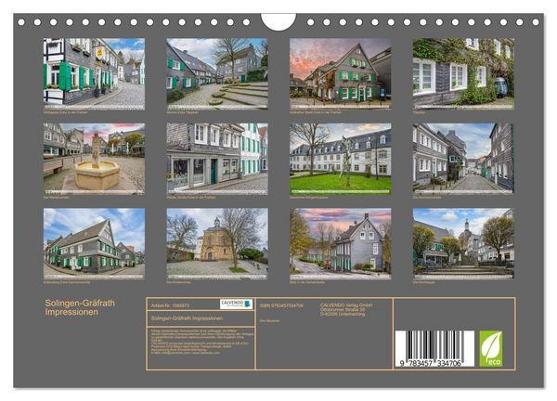Image resolution: width=557 pixels, height=401 pixels.
Task: Click the Artikel-Nr. 1566973 text
Action: coord(170,305)
